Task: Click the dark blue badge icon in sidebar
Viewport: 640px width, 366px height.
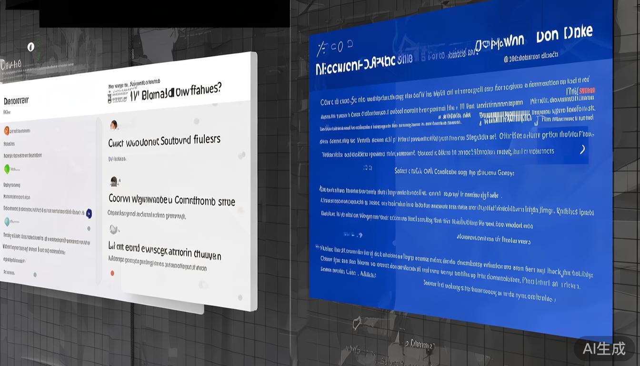Action: (89, 213)
